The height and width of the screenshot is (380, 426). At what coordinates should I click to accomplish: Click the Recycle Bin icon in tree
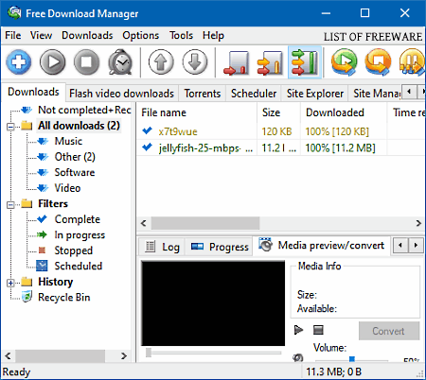pos(27,297)
